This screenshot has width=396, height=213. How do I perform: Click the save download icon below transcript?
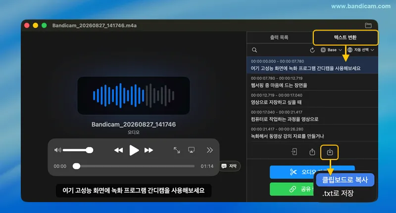[330, 152]
